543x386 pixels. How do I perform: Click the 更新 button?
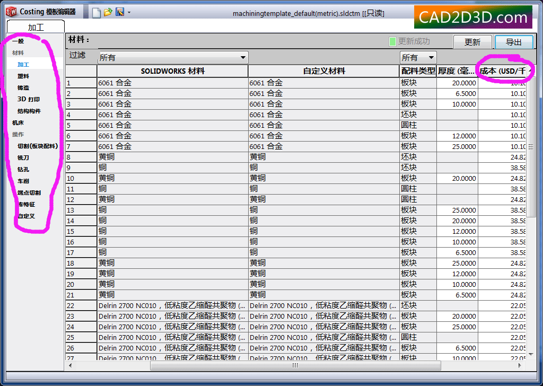coord(472,42)
